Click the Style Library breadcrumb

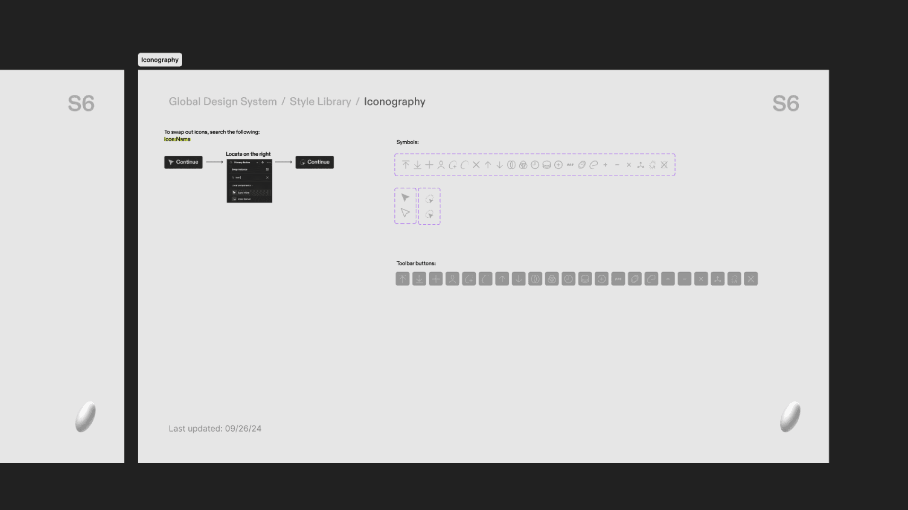(x=320, y=102)
